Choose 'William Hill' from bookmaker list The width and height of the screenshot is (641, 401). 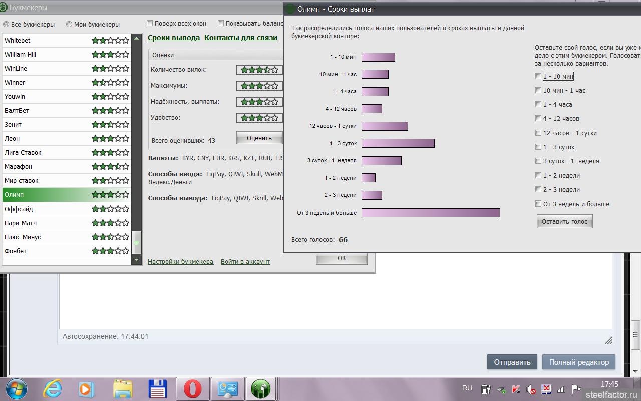(x=21, y=54)
